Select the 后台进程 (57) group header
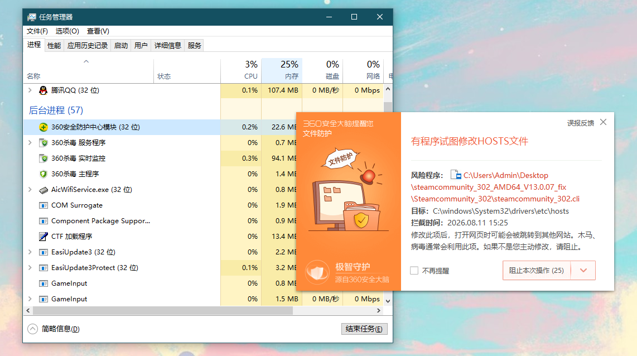637x356 pixels. click(x=56, y=110)
